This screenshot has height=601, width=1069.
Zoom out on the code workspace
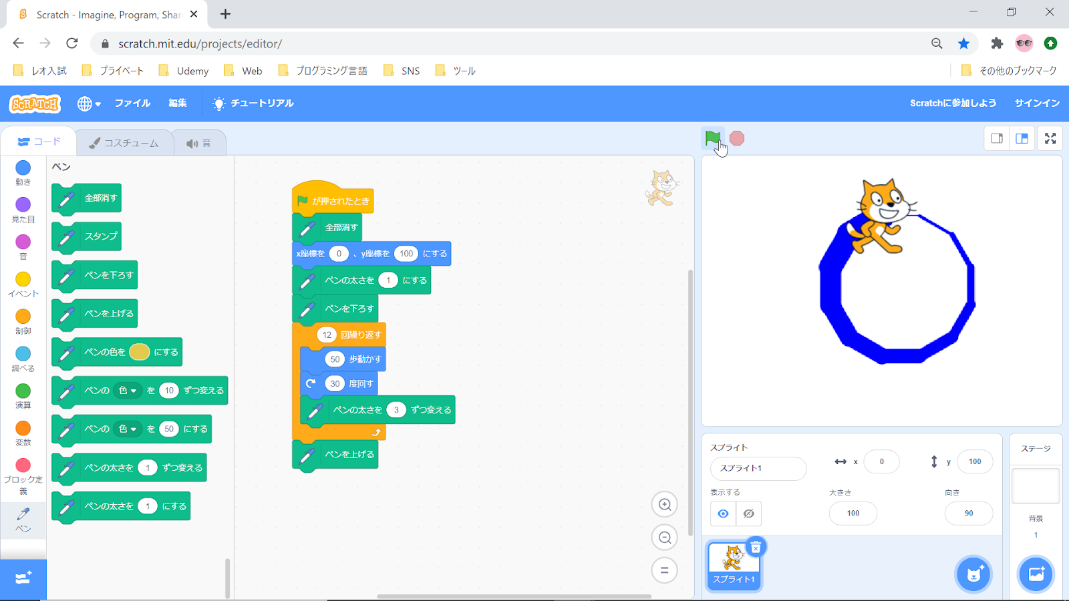(x=665, y=538)
